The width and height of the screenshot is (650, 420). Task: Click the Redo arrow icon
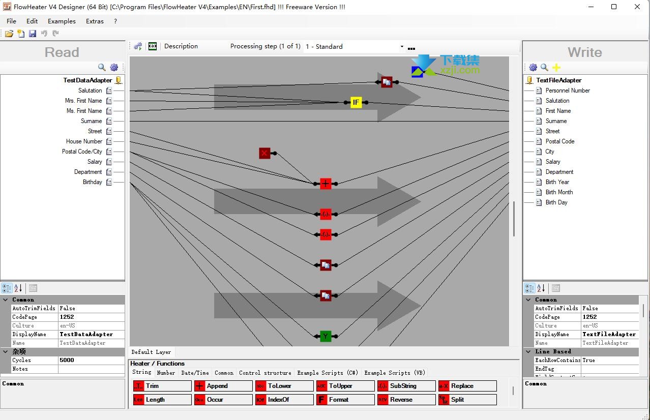pyautogui.click(x=56, y=34)
